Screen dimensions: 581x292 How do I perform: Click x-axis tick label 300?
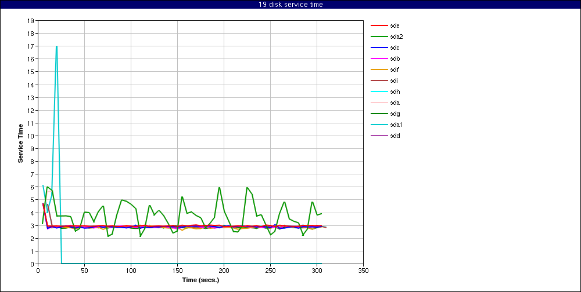[317, 270]
